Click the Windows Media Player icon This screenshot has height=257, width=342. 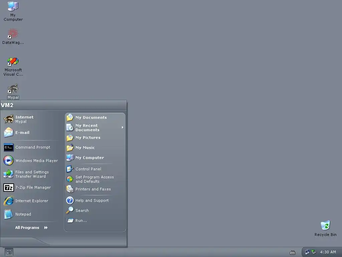(x=8, y=161)
